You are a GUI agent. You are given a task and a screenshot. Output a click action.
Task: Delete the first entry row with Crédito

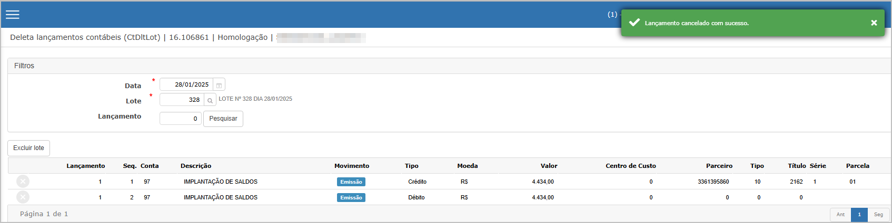click(23, 182)
